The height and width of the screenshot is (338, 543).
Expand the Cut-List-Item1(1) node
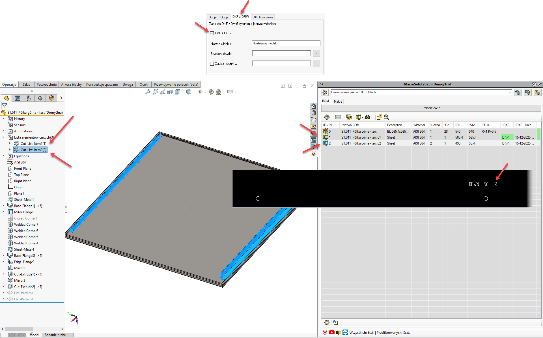(10, 144)
